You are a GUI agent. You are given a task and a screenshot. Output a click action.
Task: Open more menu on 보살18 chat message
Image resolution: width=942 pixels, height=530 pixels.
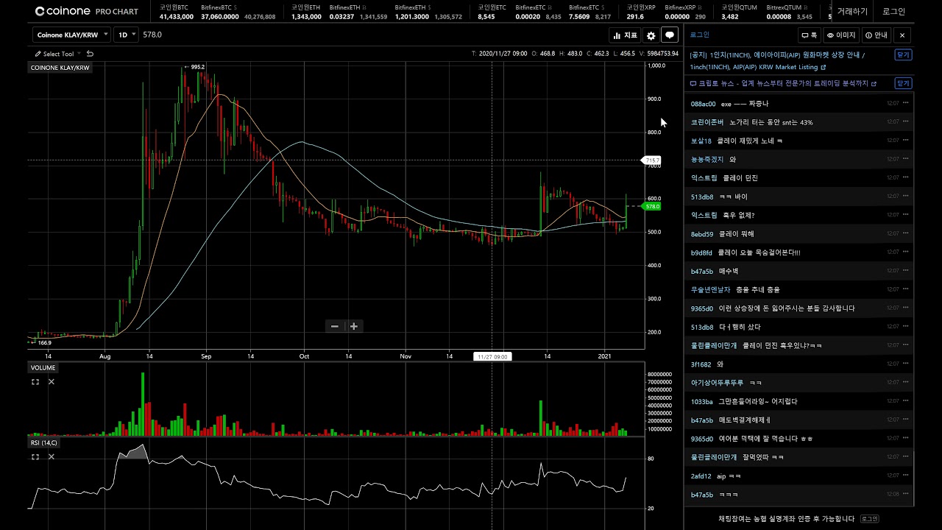[x=906, y=141]
